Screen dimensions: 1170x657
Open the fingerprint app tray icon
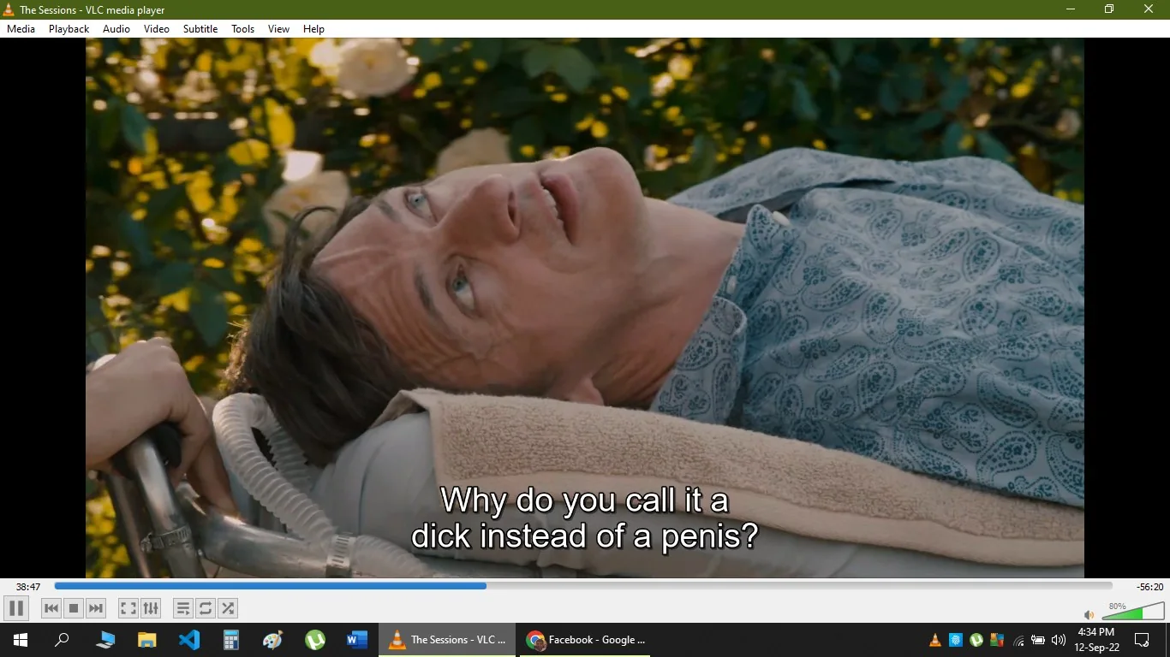tap(956, 640)
